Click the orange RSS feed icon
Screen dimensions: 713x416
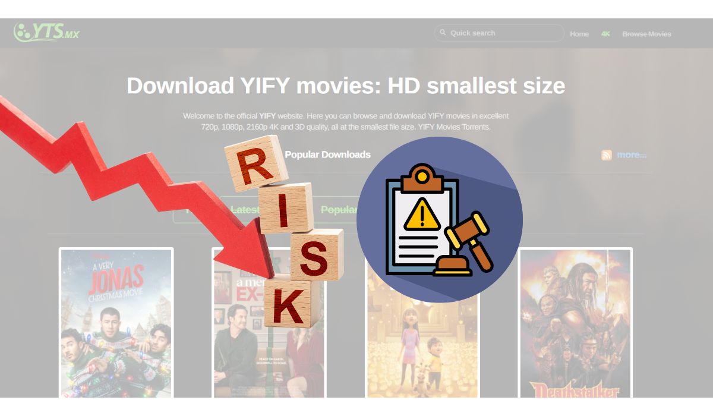click(x=607, y=155)
